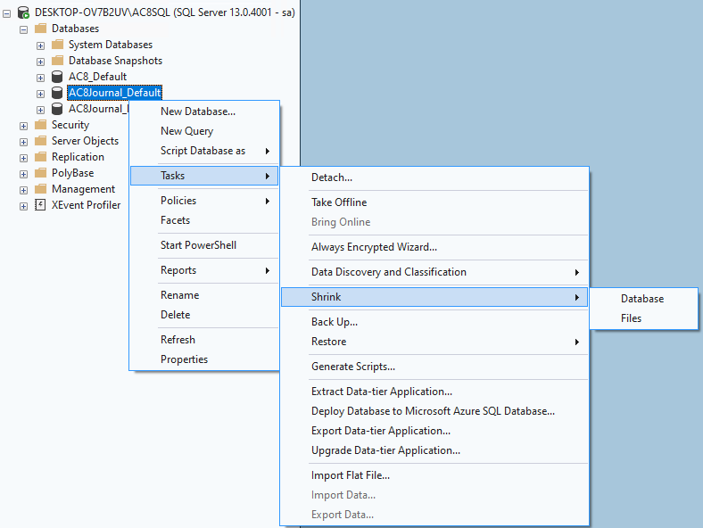
Task: Choose Take Offline task
Action: tap(434, 202)
